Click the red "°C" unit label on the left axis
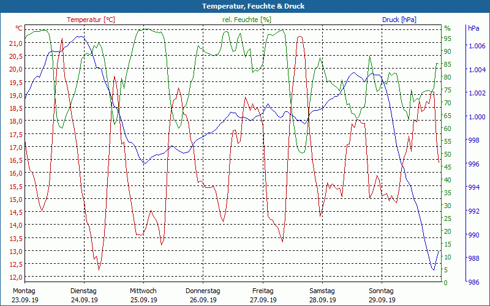Screen dimensions: 490x306 [19, 28]
